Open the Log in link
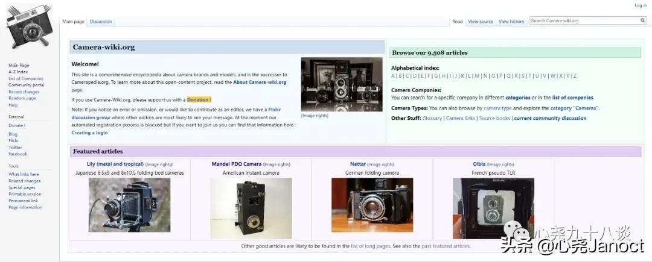652x262 pixels. coord(641,5)
